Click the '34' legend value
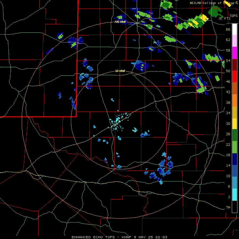 (x=228, y=113)
